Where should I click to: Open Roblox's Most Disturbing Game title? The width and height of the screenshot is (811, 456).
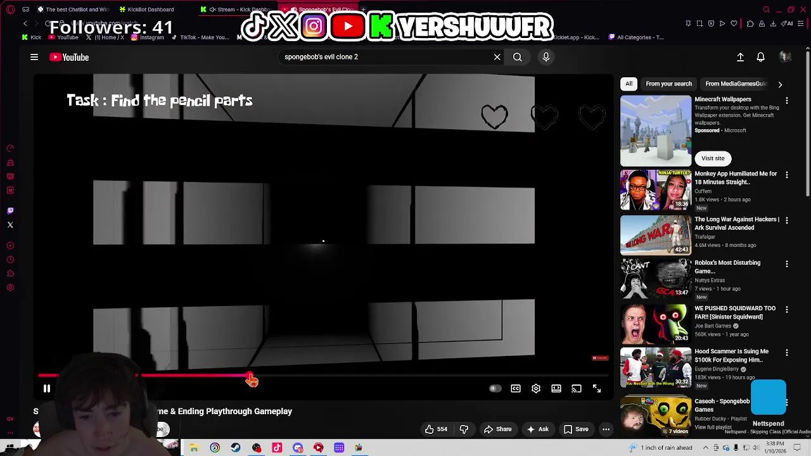(x=727, y=267)
